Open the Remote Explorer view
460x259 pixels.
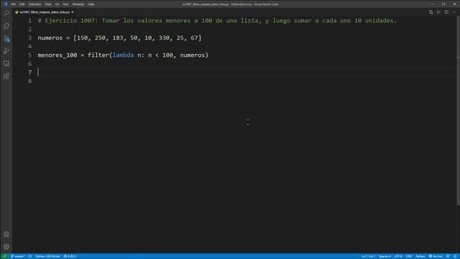pyautogui.click(x=6, y=63)
